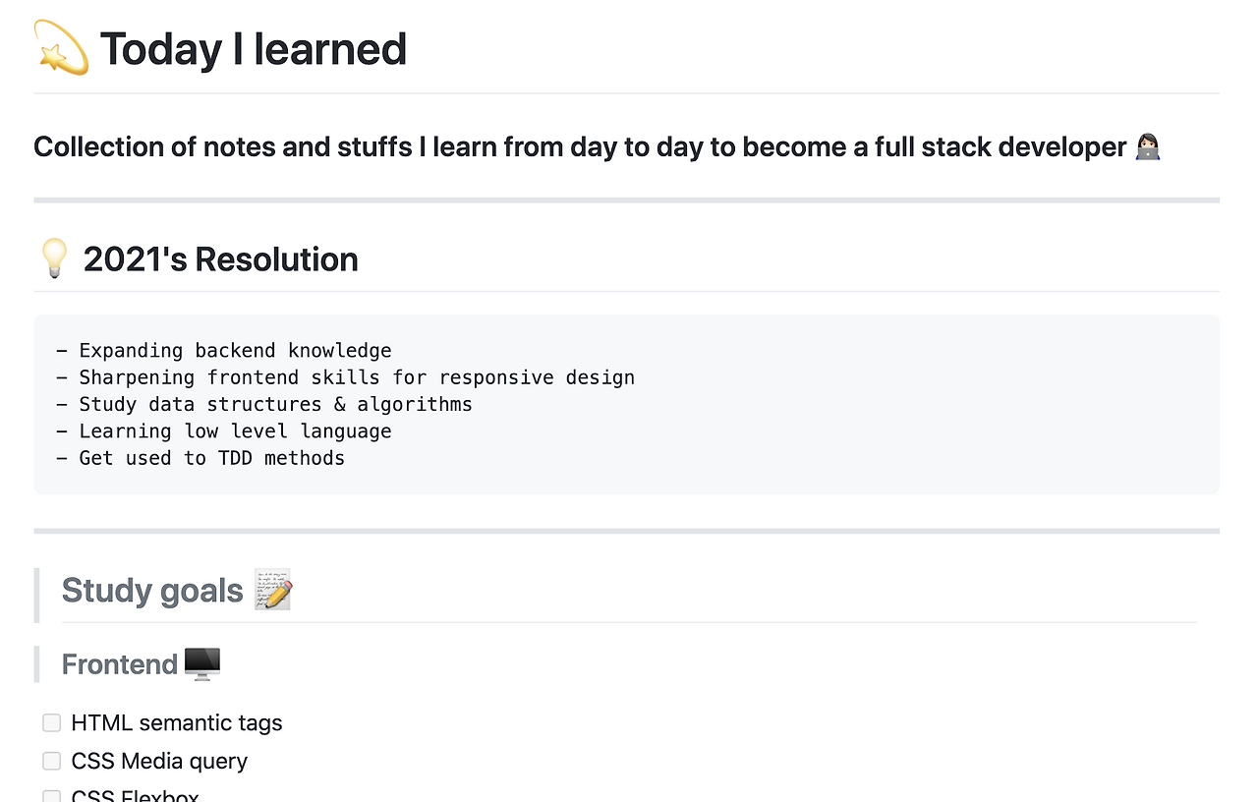Click the Study goals heading text
This screenshot has width=1258, height=802.
(152, 590)
